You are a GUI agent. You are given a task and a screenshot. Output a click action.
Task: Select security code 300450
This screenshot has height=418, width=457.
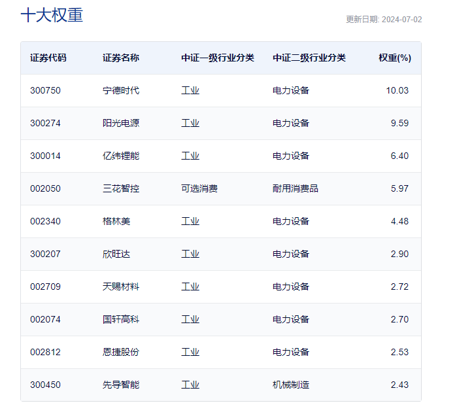pos(46,385)
